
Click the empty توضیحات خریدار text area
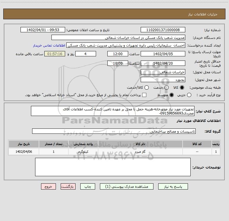pyautogui.click(x=113, y=167)
